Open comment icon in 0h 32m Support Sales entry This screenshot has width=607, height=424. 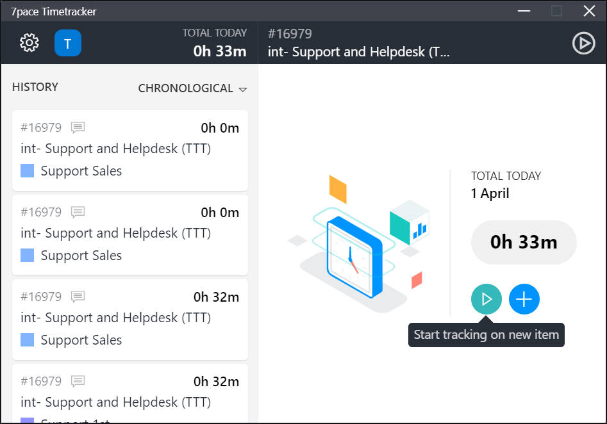tap(78, 297)
